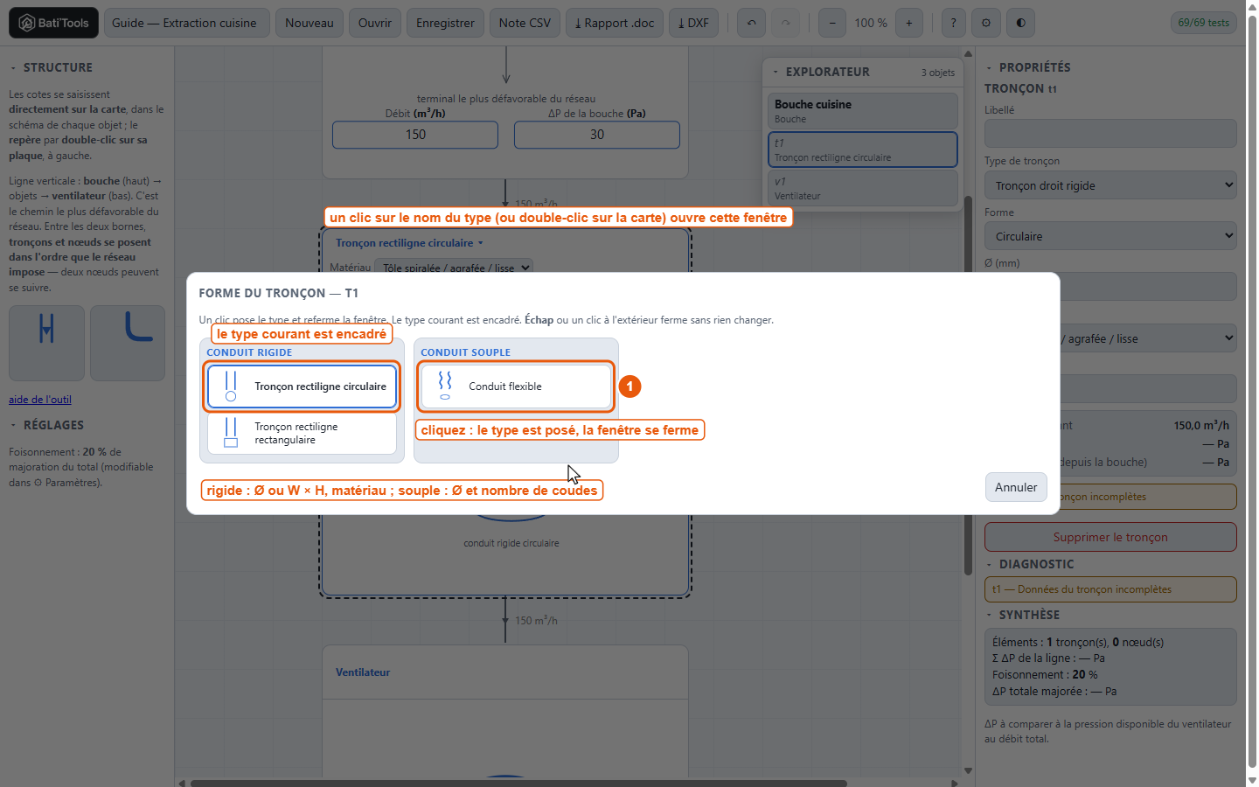The height and width of the screenshot is (787, 1259).
Task: Zoom in with the plus button
Action: tap(909, 23)
